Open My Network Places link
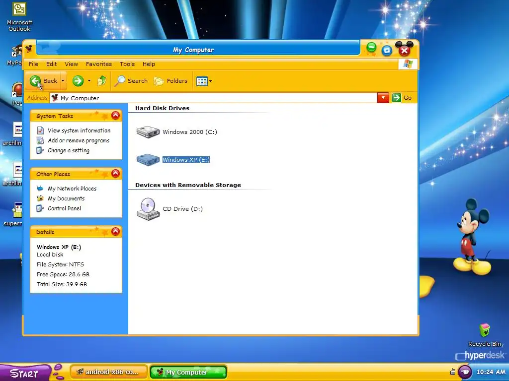Screen dimensions: 509x381 click(72, 189)
